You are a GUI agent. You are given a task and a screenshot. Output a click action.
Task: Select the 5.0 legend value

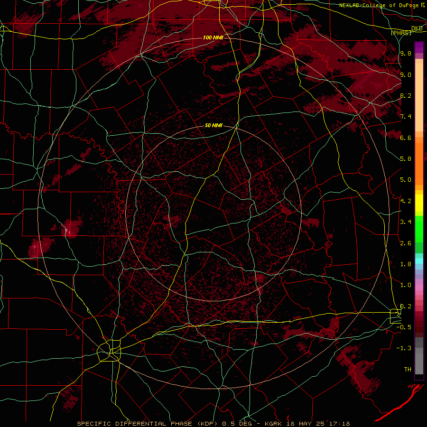406,180
